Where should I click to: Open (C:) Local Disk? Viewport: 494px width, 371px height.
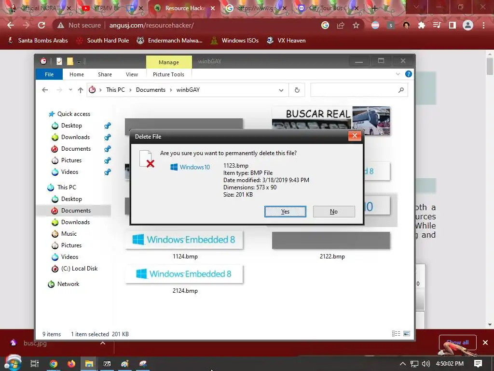80,269
